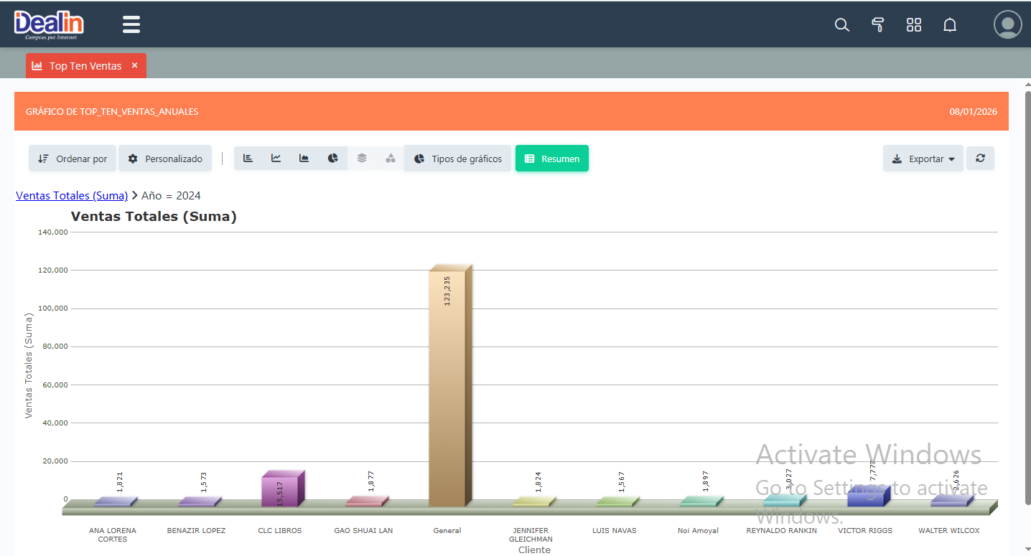This screenshot has height=556, width=1031.
Task: Switch to area chart type icon
Action: 304,159
